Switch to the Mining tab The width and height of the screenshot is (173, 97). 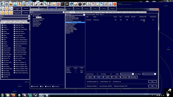tap(76, 12)
